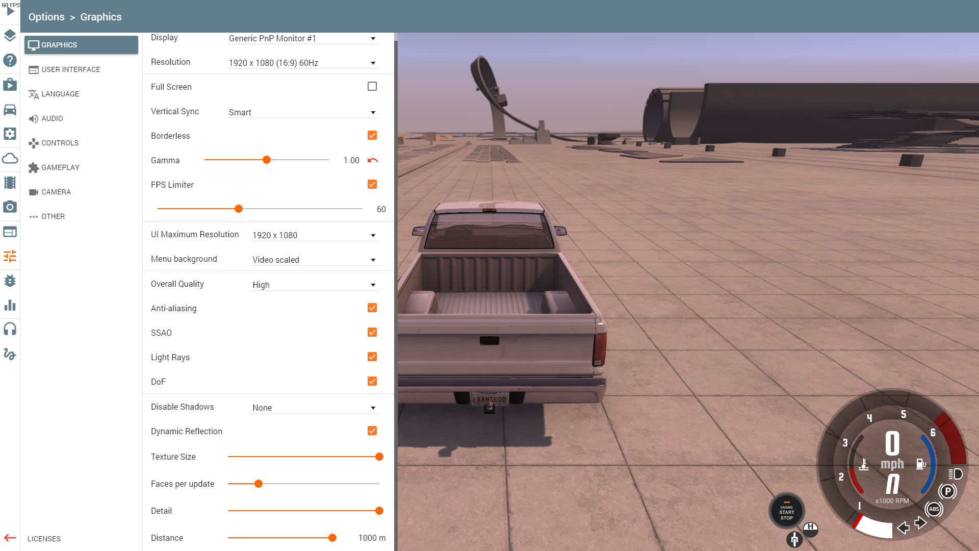Open the Overall Quality dropdown
Screen dimensions: 979x551
pos(315,285)
